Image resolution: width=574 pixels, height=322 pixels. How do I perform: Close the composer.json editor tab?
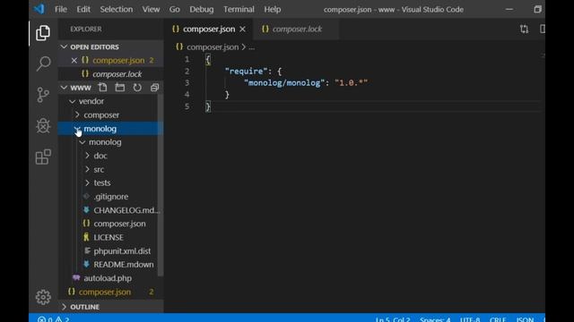pyautogui.click(x=242, y=30)
